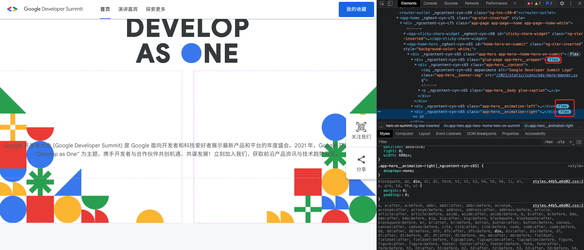Viewport: 584px width, 250px height.
Task: Expand the app-hero__animation-right div node
Action: [412, 112]
